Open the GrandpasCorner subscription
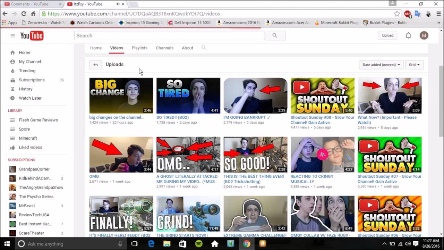This screenshot has width=444, height=250. 34,169
